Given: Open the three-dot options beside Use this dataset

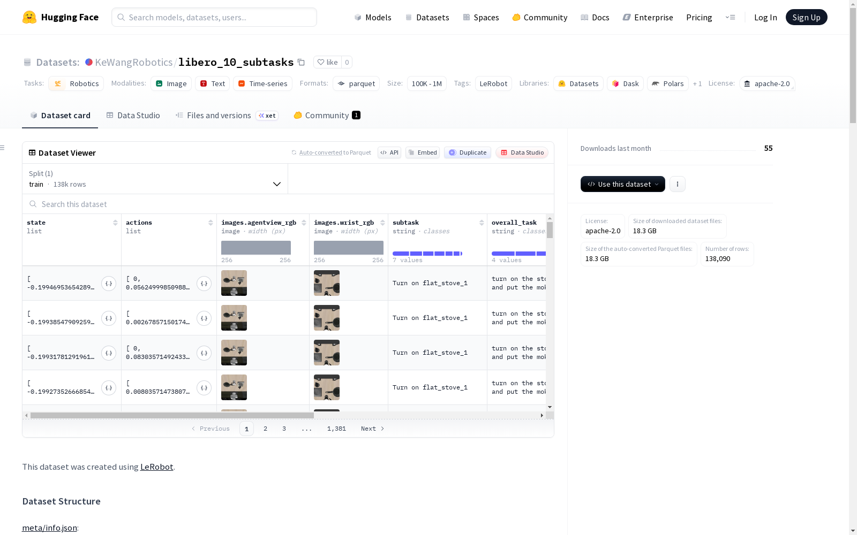Looking at the screenshot, I should [678, 184].
